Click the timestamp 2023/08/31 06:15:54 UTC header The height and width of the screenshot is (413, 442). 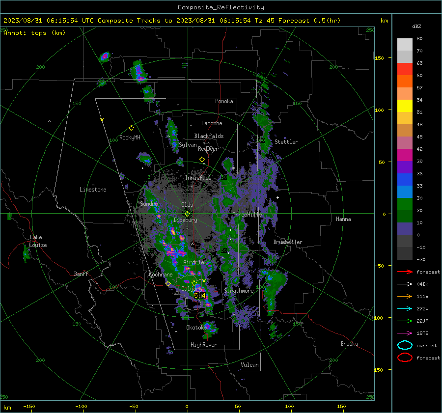pyautogui.click(x=49, y=21)
